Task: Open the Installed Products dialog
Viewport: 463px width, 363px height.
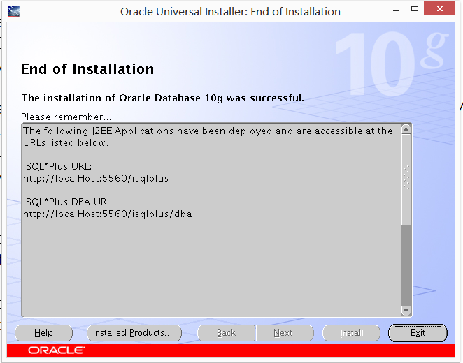Action: 134,333
